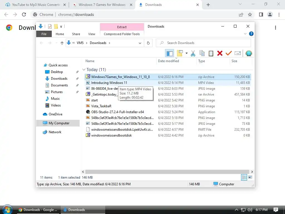
Task: Click chevron after Downloads in address path
Action: (x=109, y=43)
